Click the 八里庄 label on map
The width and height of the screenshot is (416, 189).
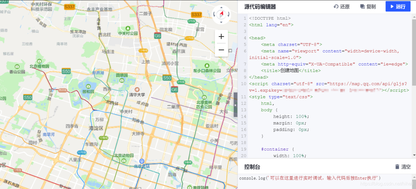coord(75,159)
